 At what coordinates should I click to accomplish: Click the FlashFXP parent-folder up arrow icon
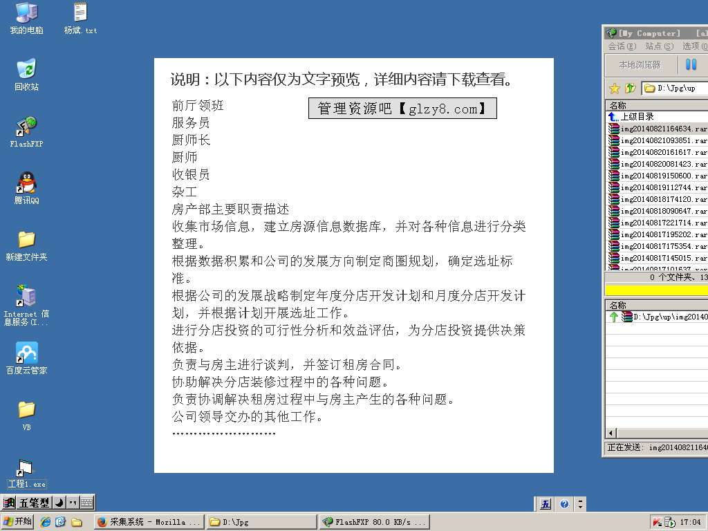click(631, 88)
